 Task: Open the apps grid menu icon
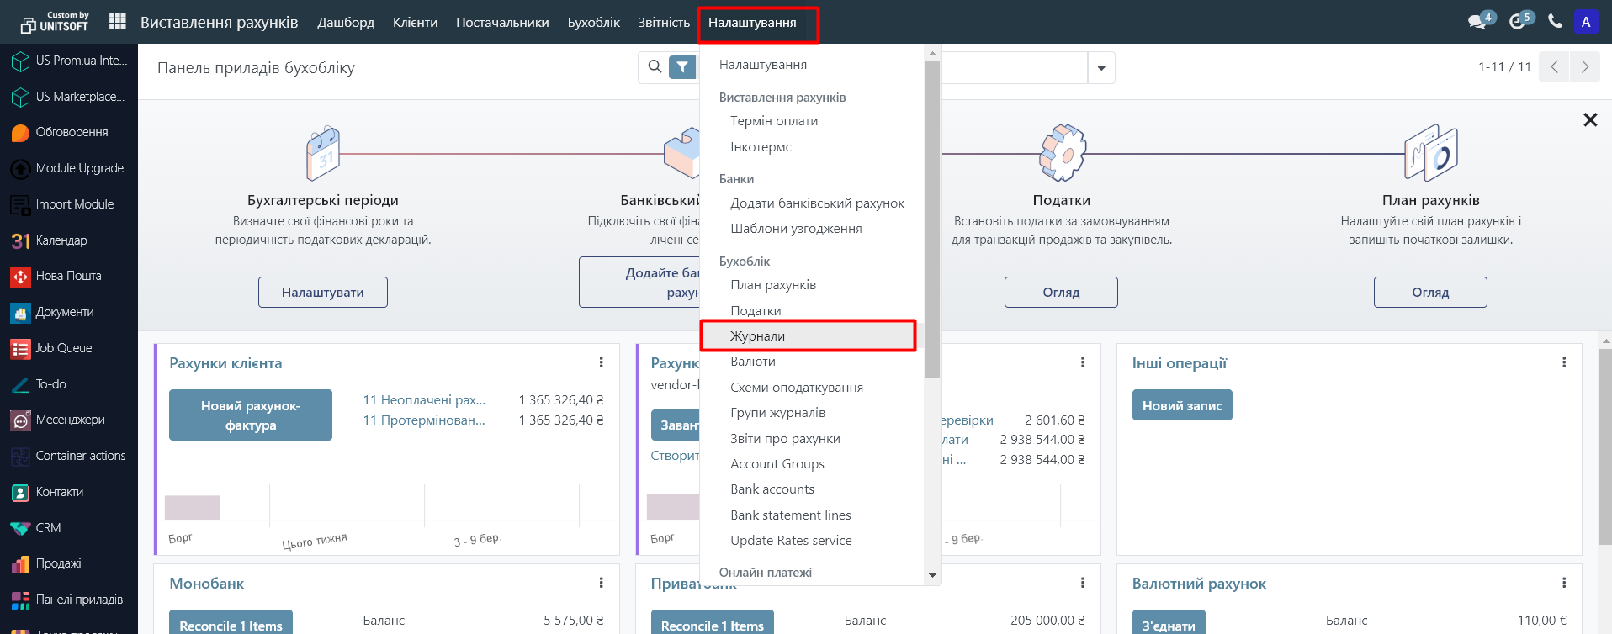(118, 22)
